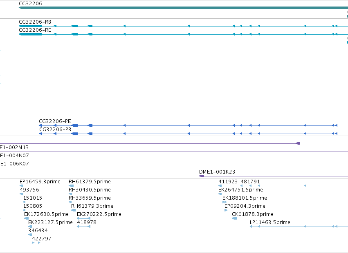Image resolution: width=348 pixels, height=253 pixels.
Task: Select the EP09204.3prime EST label
Action: click(x=245, y=206)
